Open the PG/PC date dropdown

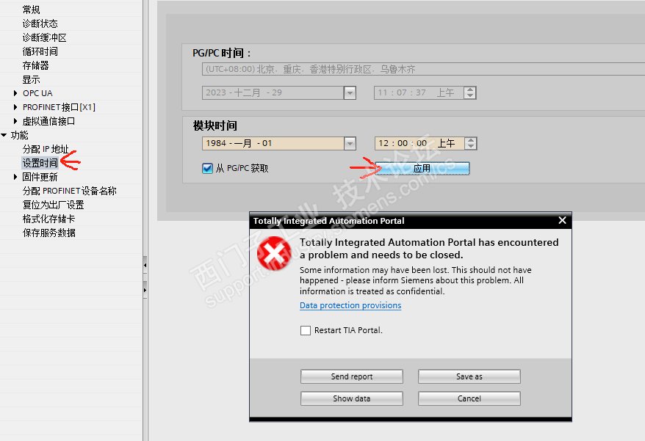[350, 93]
